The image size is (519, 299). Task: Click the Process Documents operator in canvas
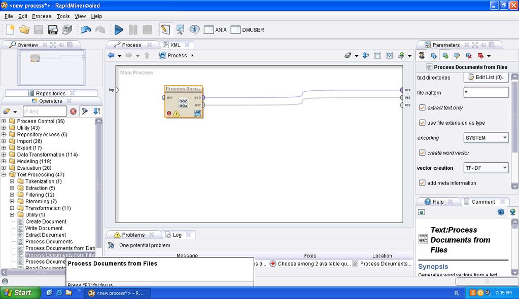(184, 101)
